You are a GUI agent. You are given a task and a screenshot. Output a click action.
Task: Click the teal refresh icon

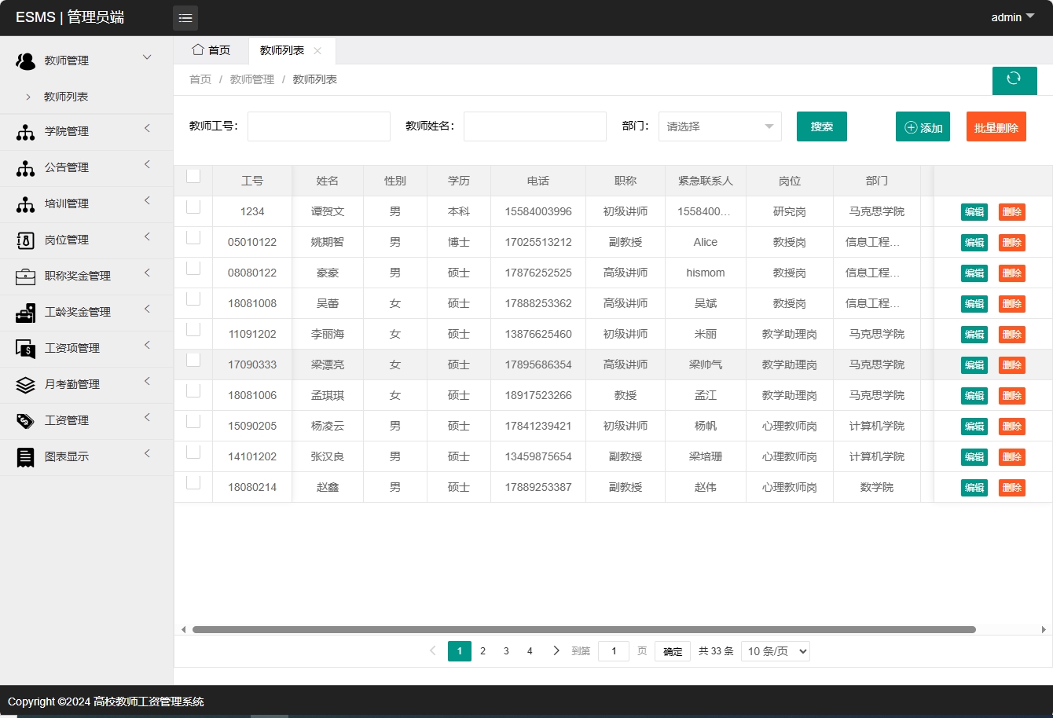1014,80
